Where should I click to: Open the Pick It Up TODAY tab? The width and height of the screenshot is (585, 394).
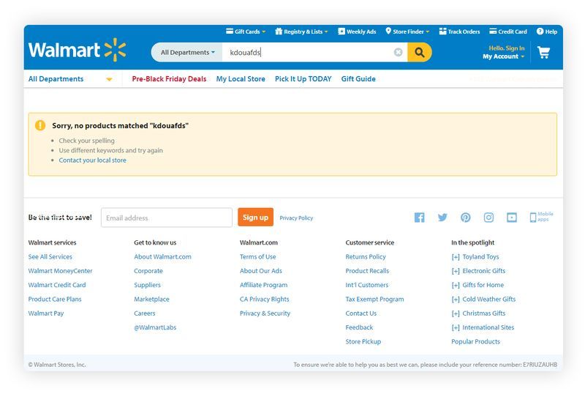303,79
